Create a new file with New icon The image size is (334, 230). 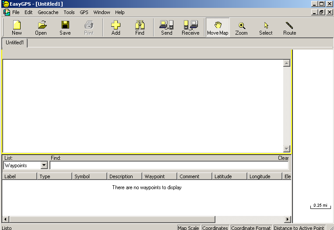[17, 28]
